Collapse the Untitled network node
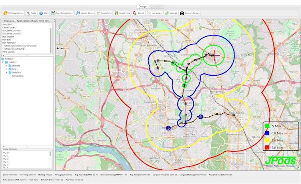301x184 pixels. pos(3,62)
